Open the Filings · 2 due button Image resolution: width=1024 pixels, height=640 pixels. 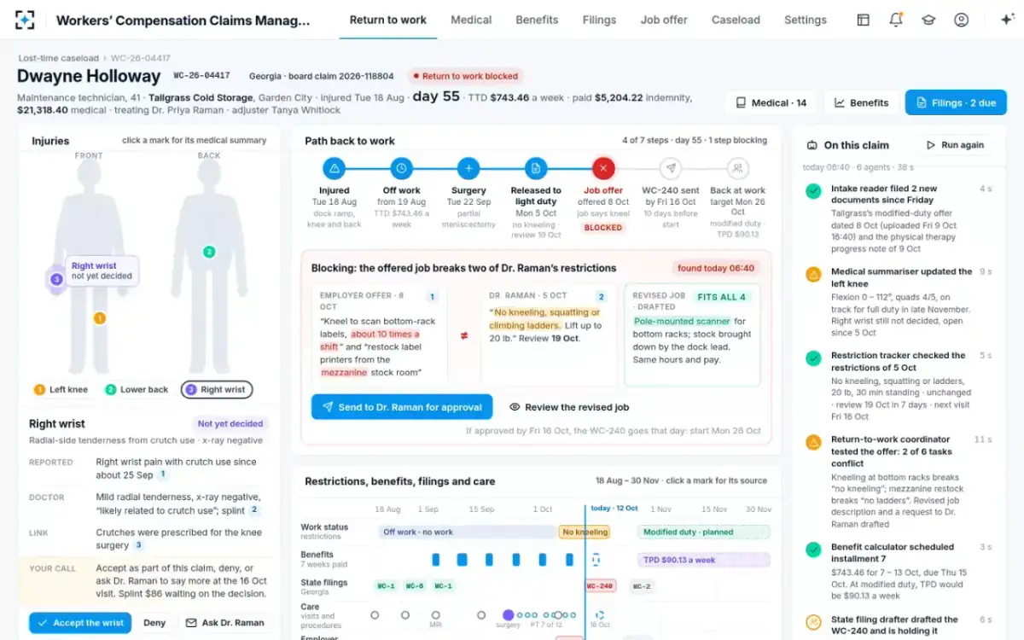tap(956, 102)
